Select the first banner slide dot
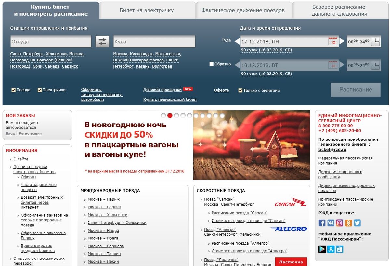Viewport: 390px width, 266px height. (x=163, y=115)
